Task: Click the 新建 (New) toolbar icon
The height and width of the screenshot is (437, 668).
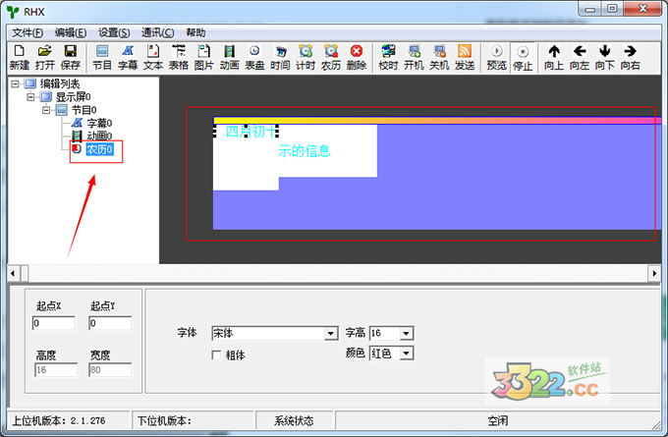Action: tap(20, 57)
